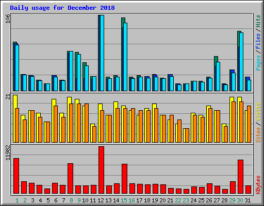The width and height of the screenshot is (264, 206).
Task: Click day label '21' on the x-axis
Action: point(170,200)
